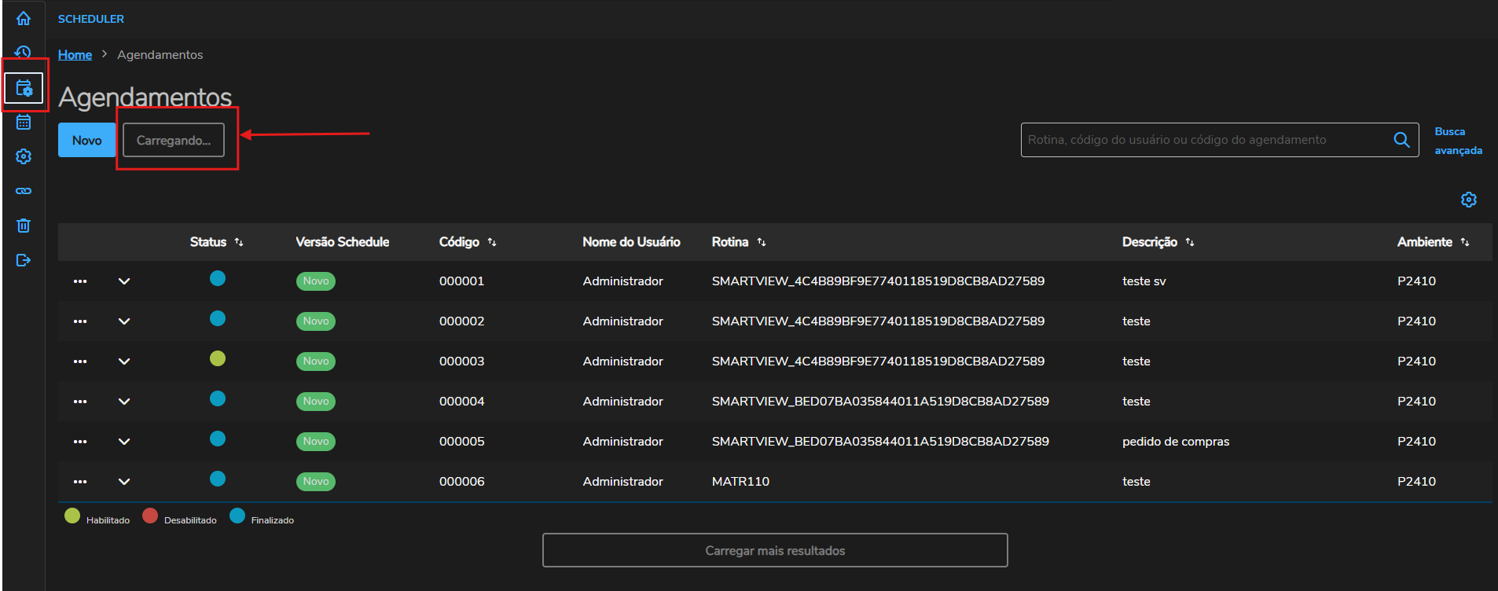Click the chain link sidebar icon
Screen dimensions: 1498x591
24,191
